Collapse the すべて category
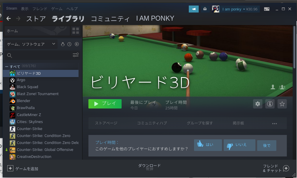297x178 pixels. pos(7,67)
